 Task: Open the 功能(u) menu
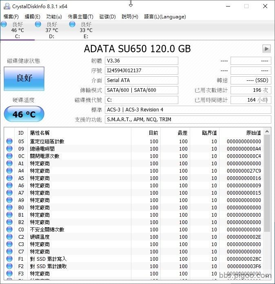pyautogui.click(x=54, y=17)
